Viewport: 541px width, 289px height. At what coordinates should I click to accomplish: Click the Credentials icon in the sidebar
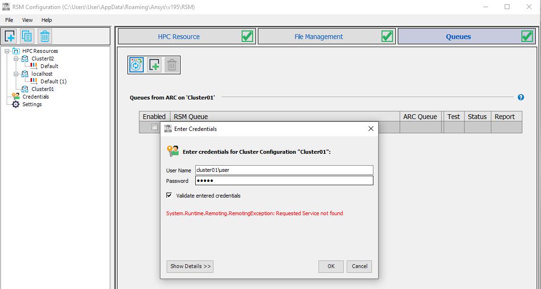click(15, 96)
